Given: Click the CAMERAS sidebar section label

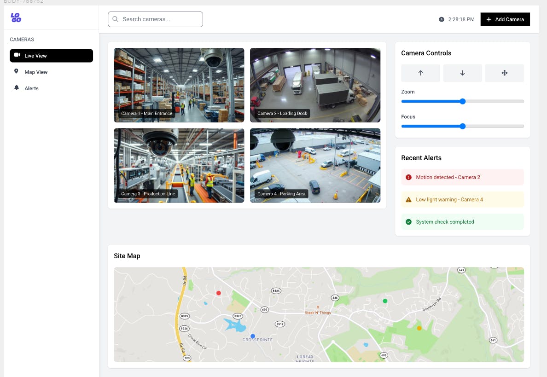Looking at the screenshot, I should [x=22, y=40].
